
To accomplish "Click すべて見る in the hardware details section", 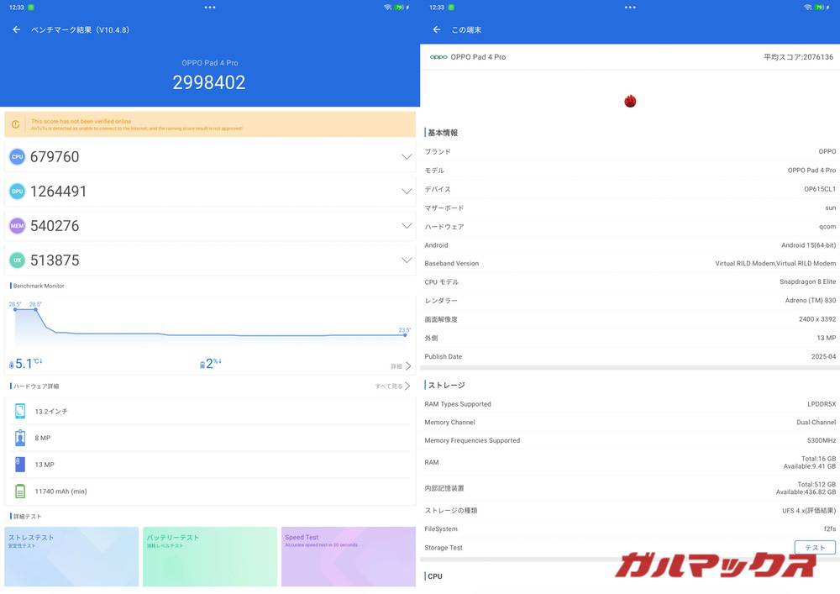I will (x=390, y=386).
